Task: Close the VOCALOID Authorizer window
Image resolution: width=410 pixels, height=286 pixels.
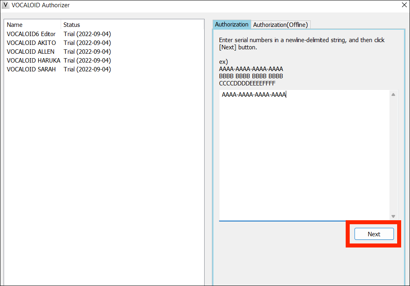Action: coord(404,5)
